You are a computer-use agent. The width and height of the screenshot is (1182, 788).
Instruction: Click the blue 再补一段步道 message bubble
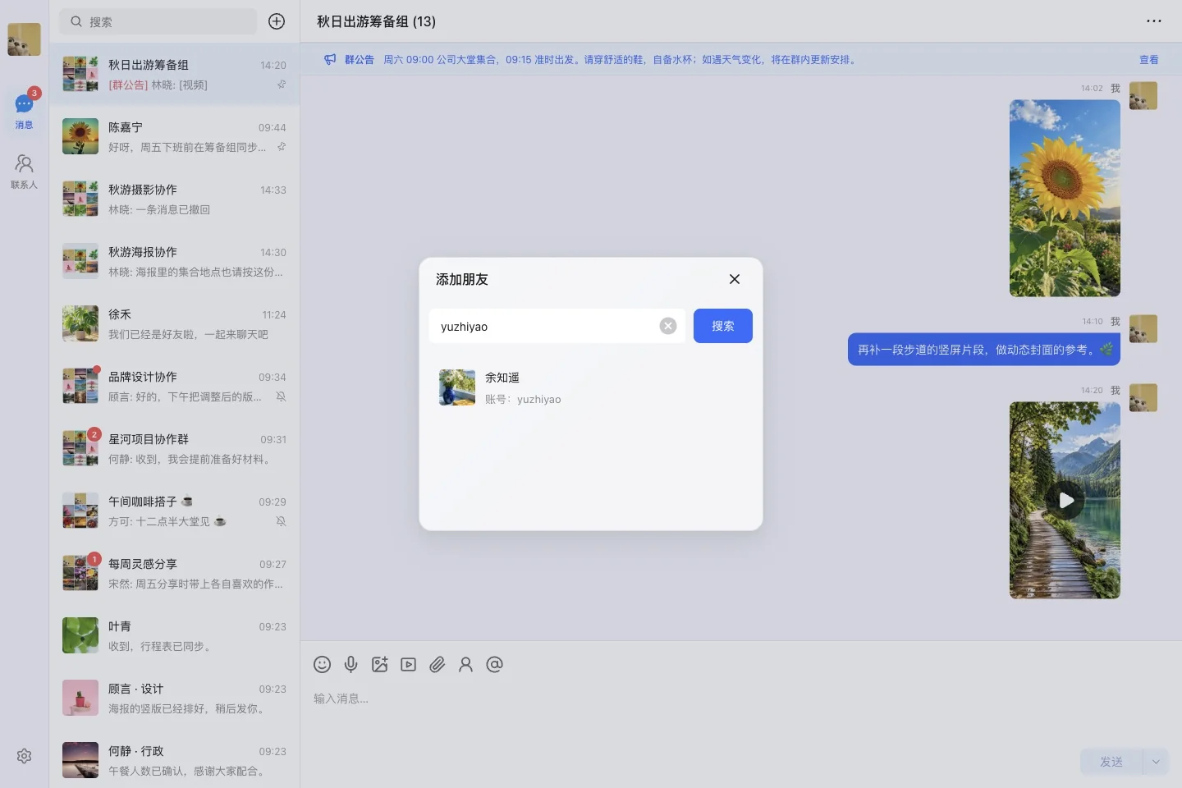pos(984,349)
